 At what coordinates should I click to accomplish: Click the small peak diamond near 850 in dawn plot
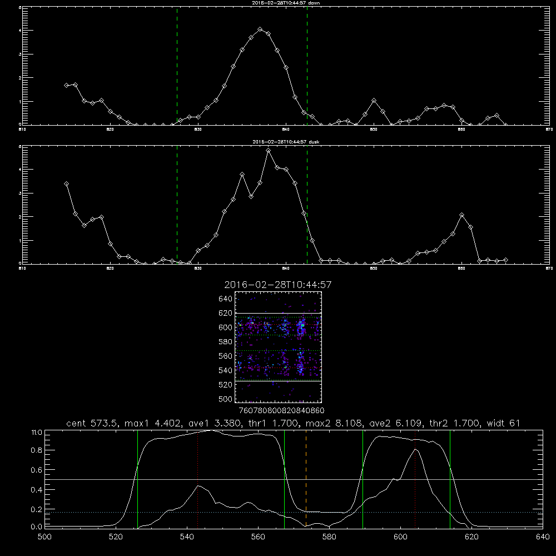(x=374, y=101)
